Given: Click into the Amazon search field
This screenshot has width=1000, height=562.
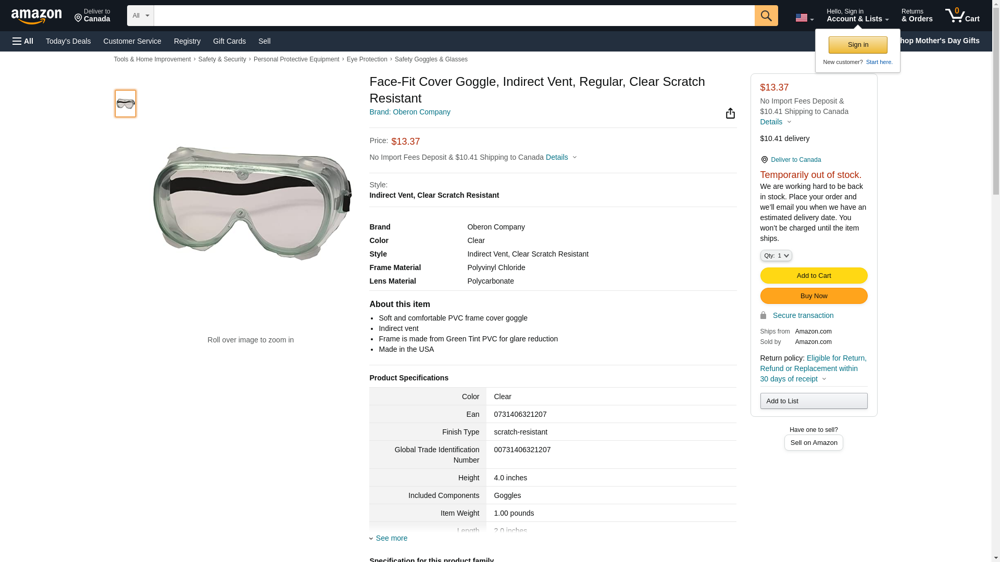Looking at the screenshot, I should (453, 16).
